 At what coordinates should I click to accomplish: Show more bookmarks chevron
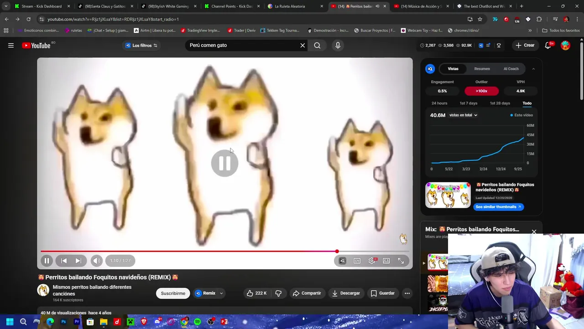[x=530, y=30]
